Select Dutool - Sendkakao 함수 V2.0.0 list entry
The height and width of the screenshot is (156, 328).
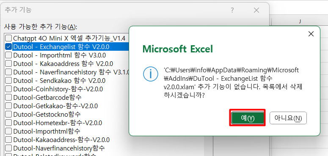(x=59, y=80)
